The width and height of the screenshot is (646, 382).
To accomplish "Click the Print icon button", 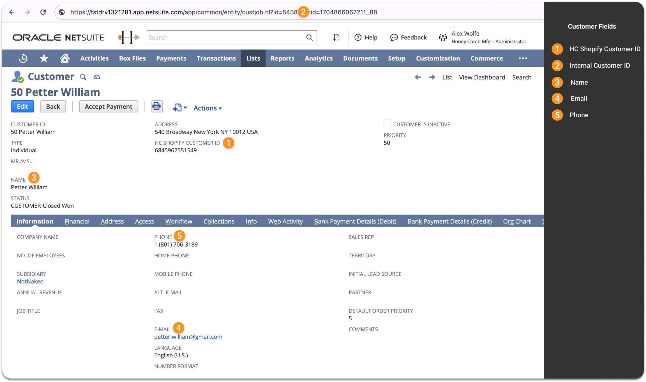I will click(157, 106).
